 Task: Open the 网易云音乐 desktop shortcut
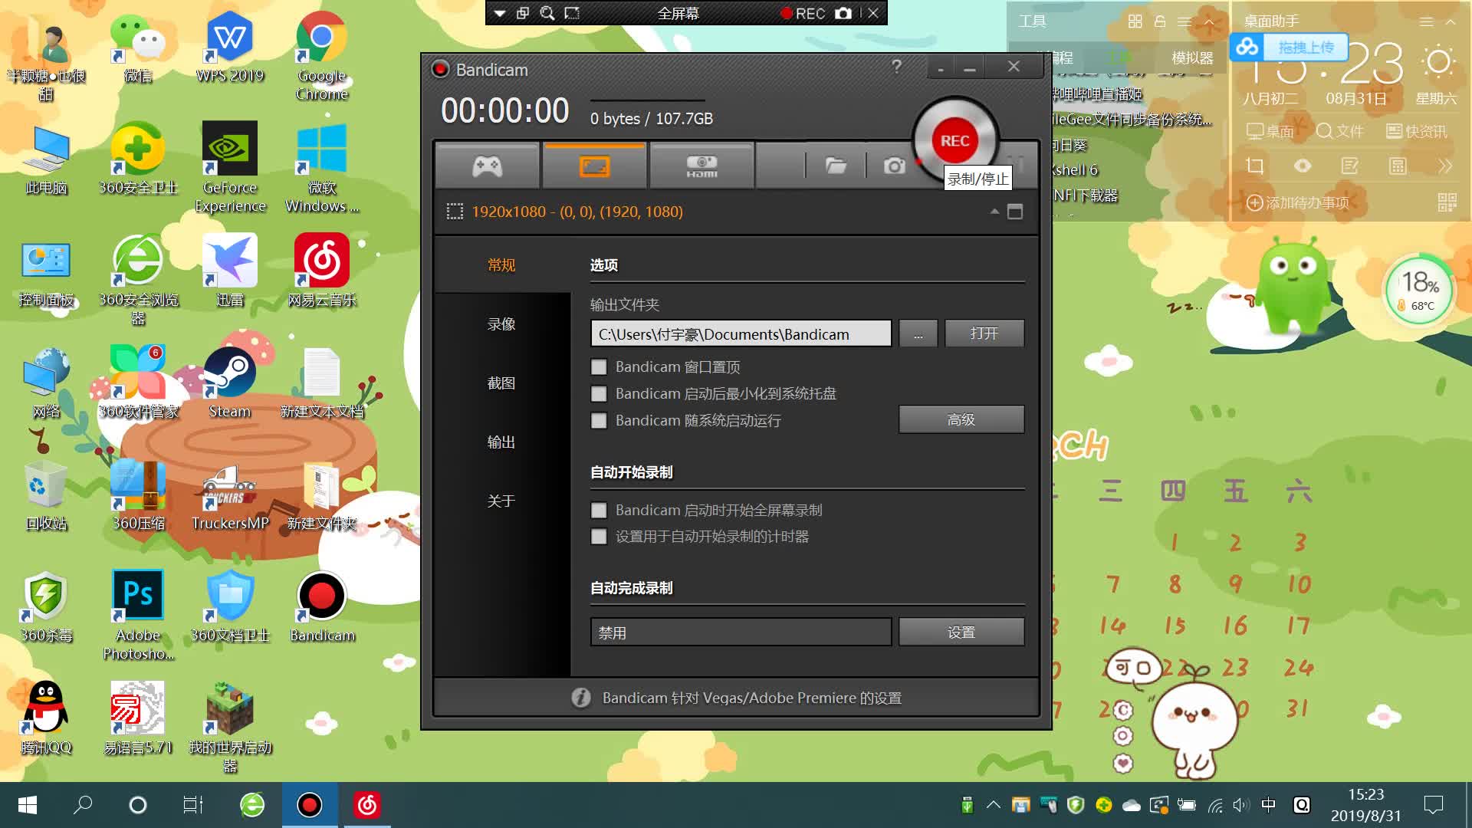(x=322, y=271)
